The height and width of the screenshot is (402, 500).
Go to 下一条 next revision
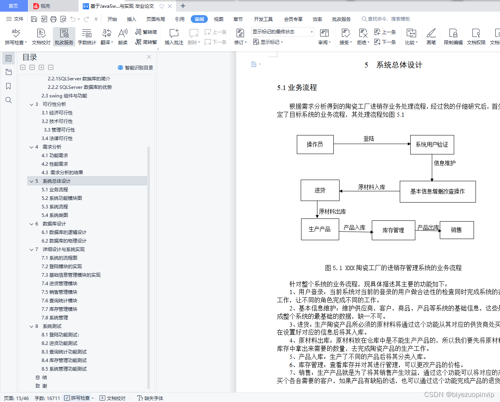[385, 42]
